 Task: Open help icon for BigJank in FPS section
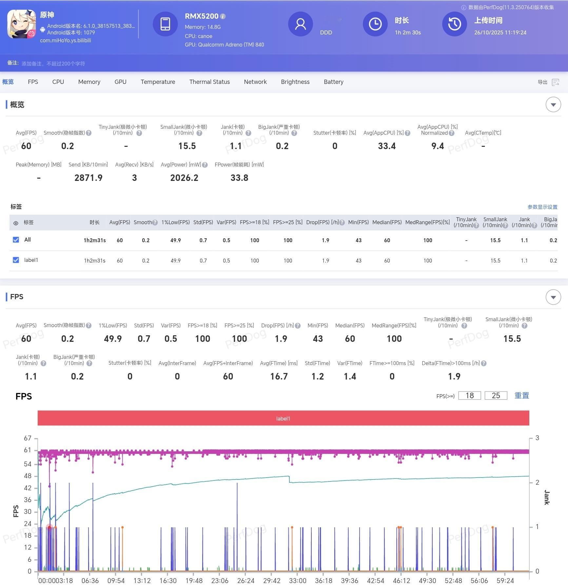(x=89, y=363)
